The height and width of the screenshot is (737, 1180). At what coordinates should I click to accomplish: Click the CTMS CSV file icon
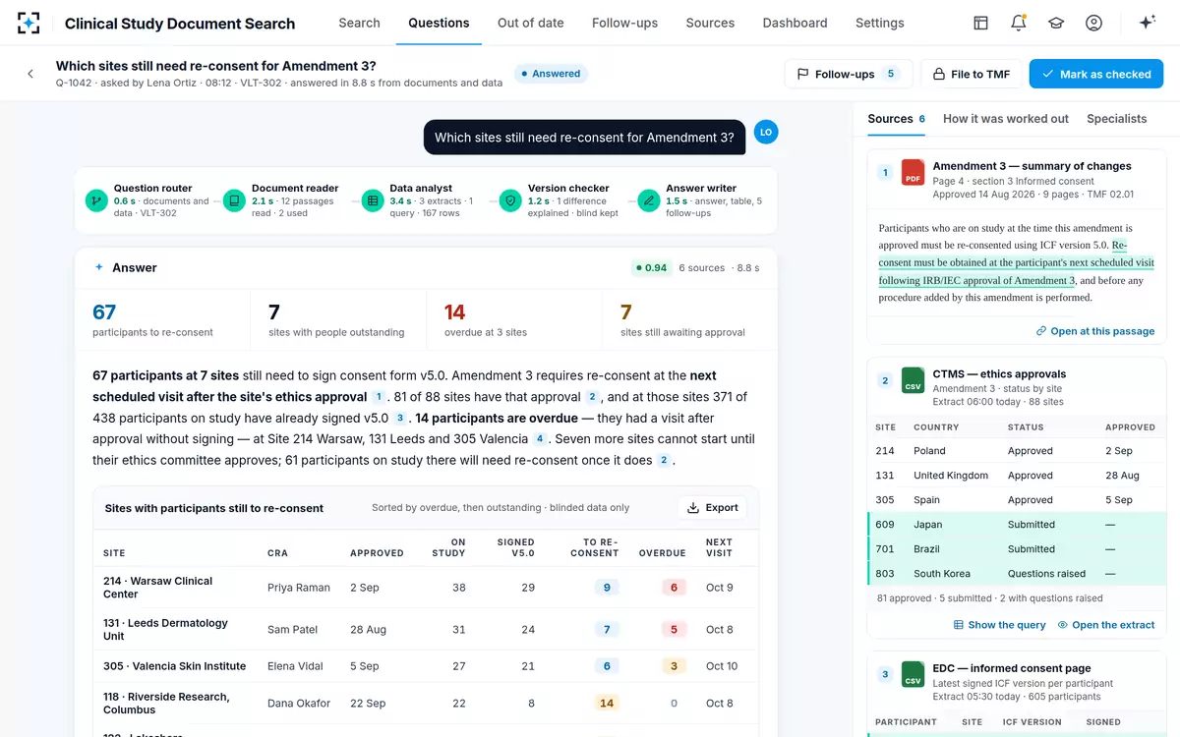(914, 380)
